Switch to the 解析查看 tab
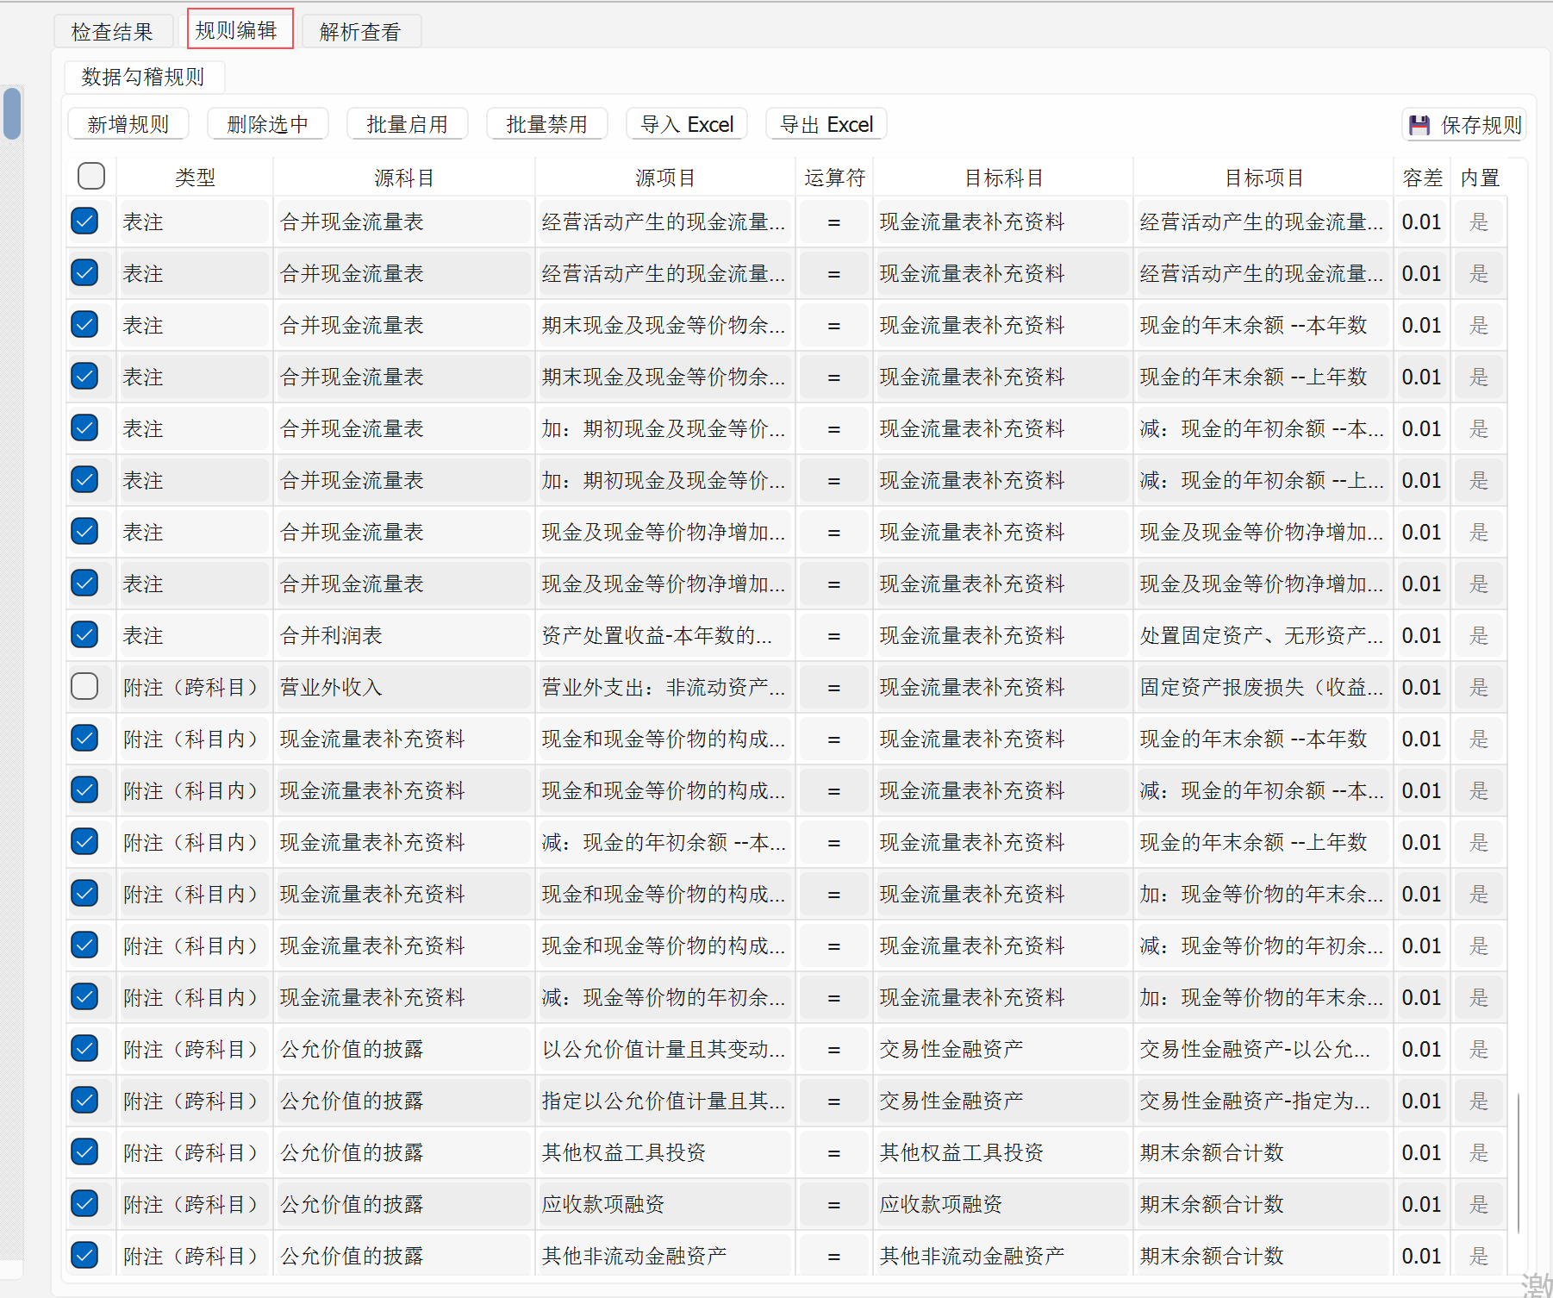1553x1298 pixels. click(360, 30)
